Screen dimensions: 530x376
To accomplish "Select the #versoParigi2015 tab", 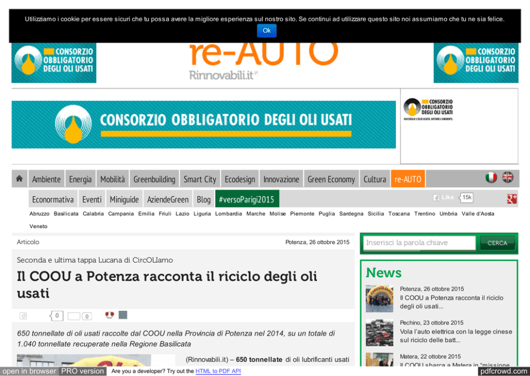I will point(247,199).
